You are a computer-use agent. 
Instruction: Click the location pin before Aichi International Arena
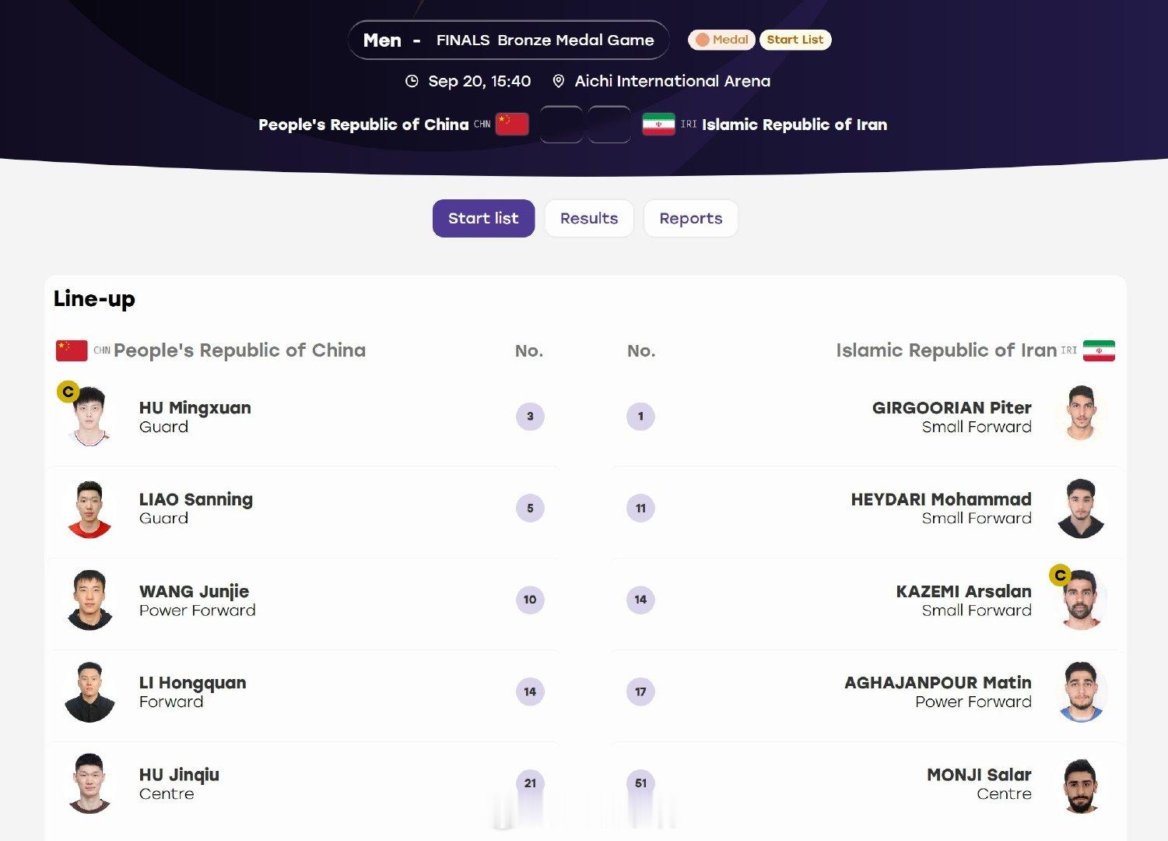tap(558, 81)
